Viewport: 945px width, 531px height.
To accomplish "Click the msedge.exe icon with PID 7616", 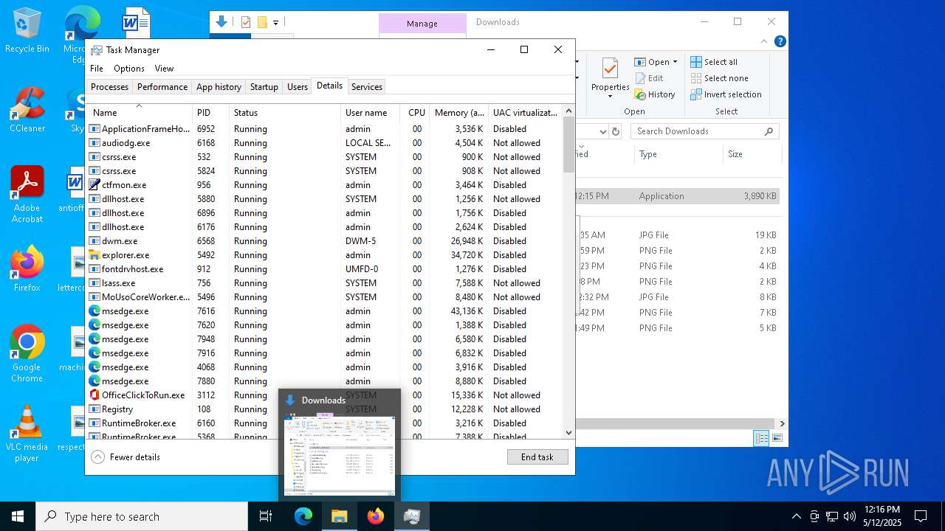I will (x=94, y=311).
